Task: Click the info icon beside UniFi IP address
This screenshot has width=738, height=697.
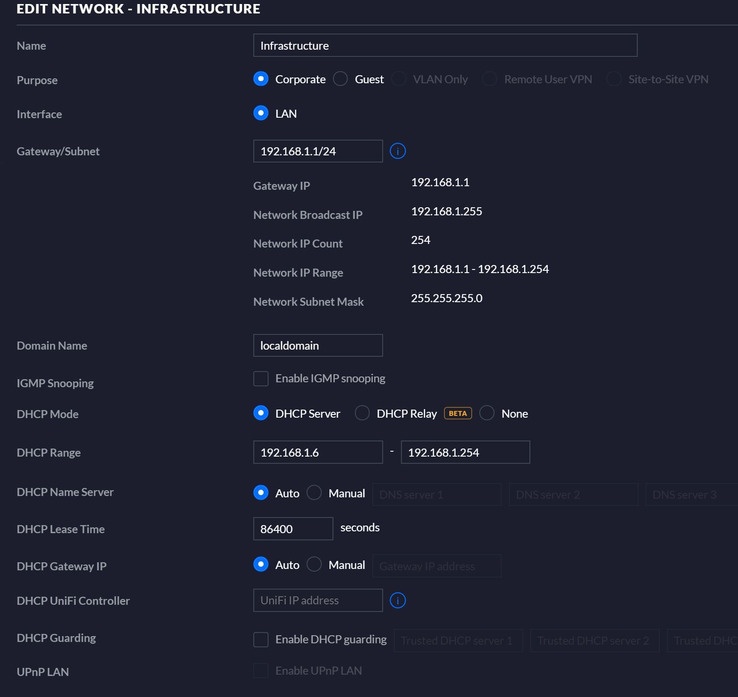Action: point(397,600)
